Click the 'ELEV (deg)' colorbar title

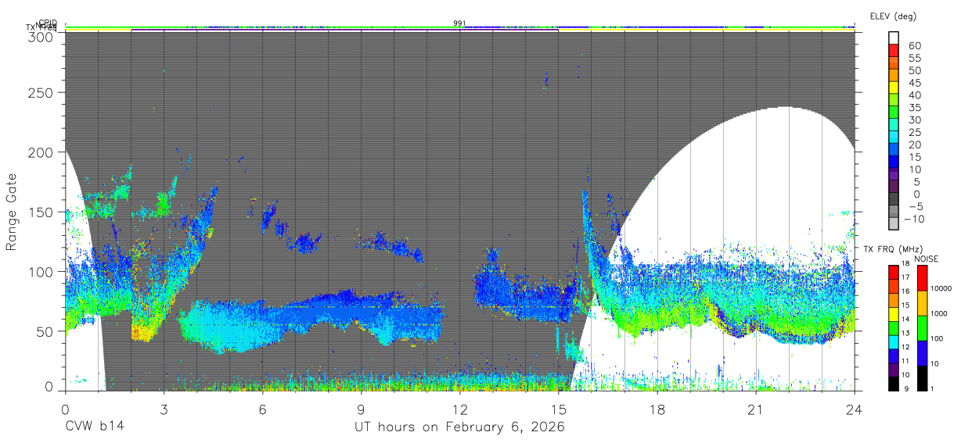coord(893,16)
